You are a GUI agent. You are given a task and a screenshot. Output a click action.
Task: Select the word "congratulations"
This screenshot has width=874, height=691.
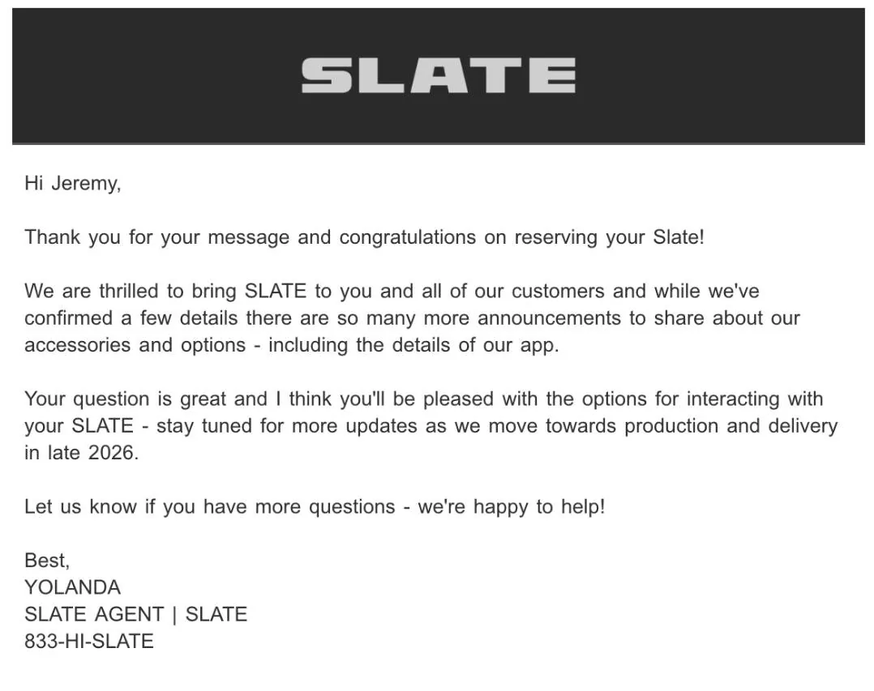click(407, 237)
